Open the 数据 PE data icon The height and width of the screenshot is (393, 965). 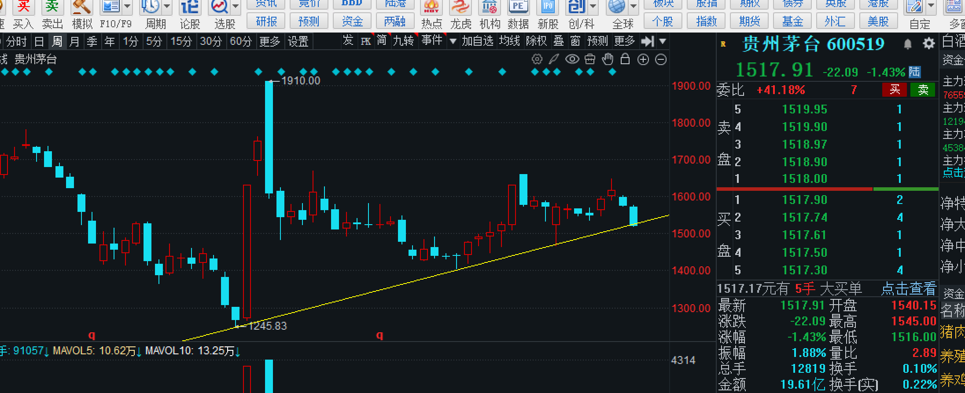click(x=518, y=7)
